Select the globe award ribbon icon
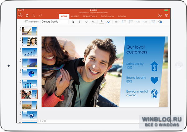Viewport: 187px width, 132px height. point(154,94)
